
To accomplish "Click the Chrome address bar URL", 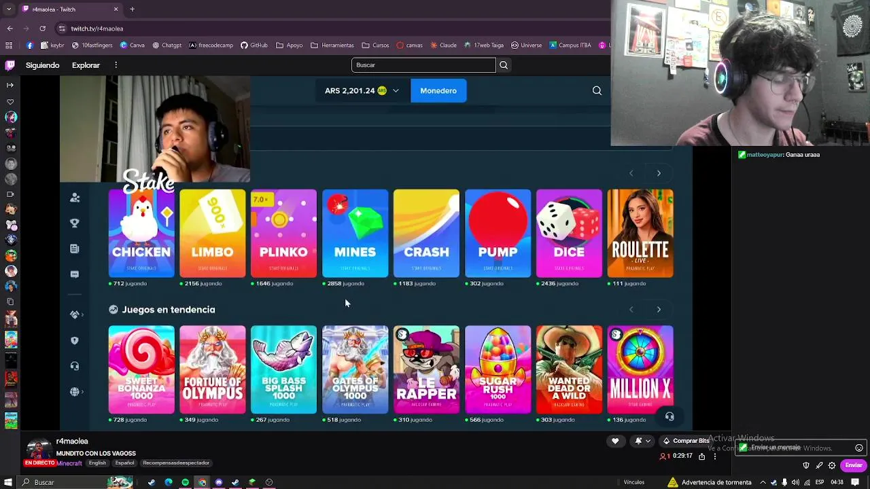I will point(97,29).
